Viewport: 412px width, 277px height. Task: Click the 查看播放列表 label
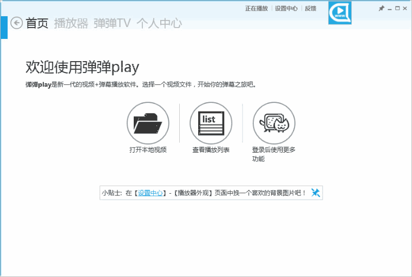pyautogui.click(x=211, y=150)
